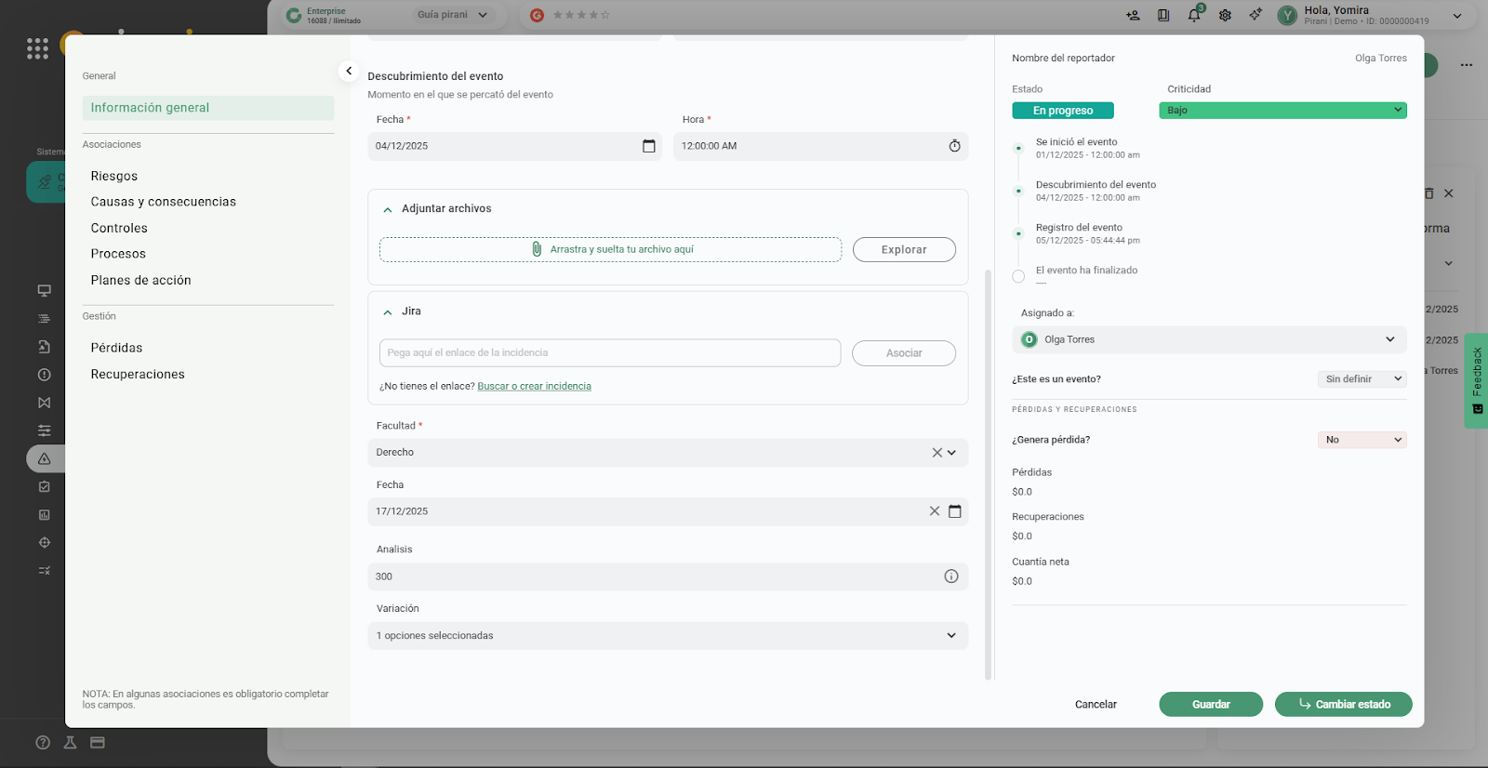Open the apps grid menu icon
The height and width of the screenshot is (768, 1488).
coord(37,48)
